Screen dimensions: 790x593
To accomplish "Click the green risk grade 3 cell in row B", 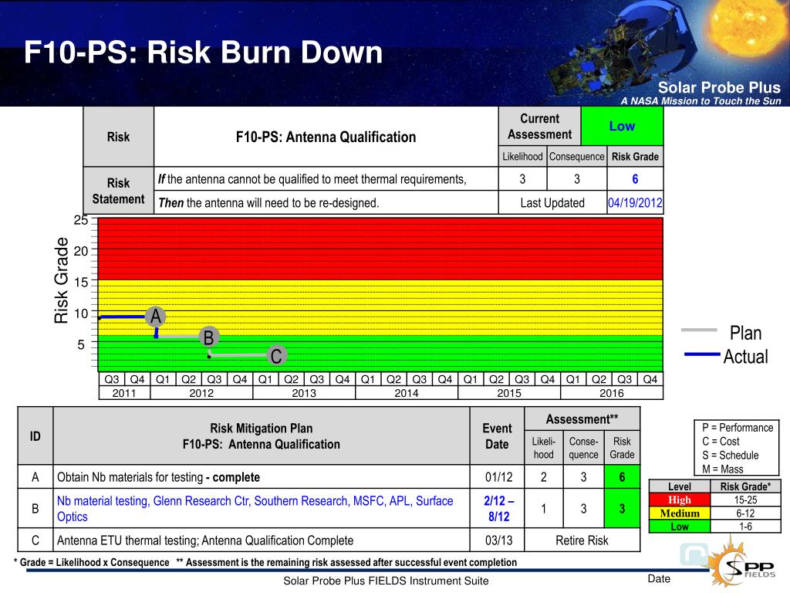I will (622, 508).
